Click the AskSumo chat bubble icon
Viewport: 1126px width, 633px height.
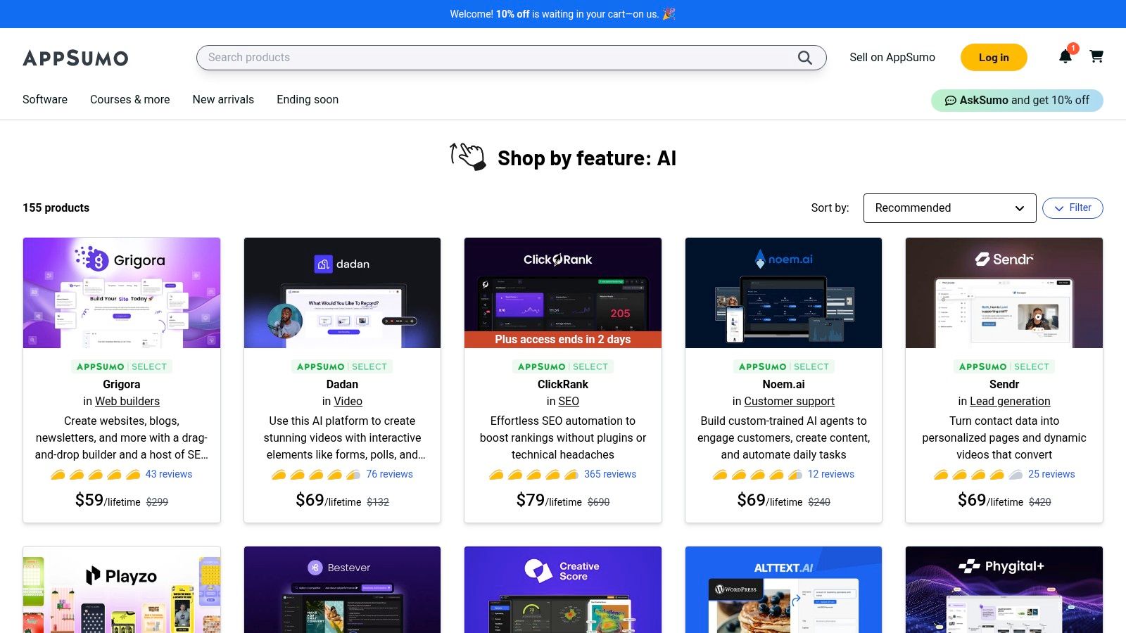(950, 101)
